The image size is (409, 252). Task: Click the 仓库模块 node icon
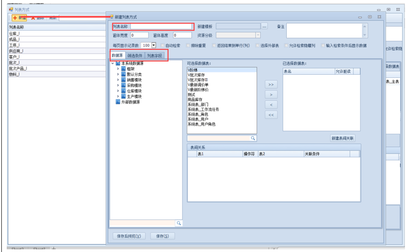point(124,90)
